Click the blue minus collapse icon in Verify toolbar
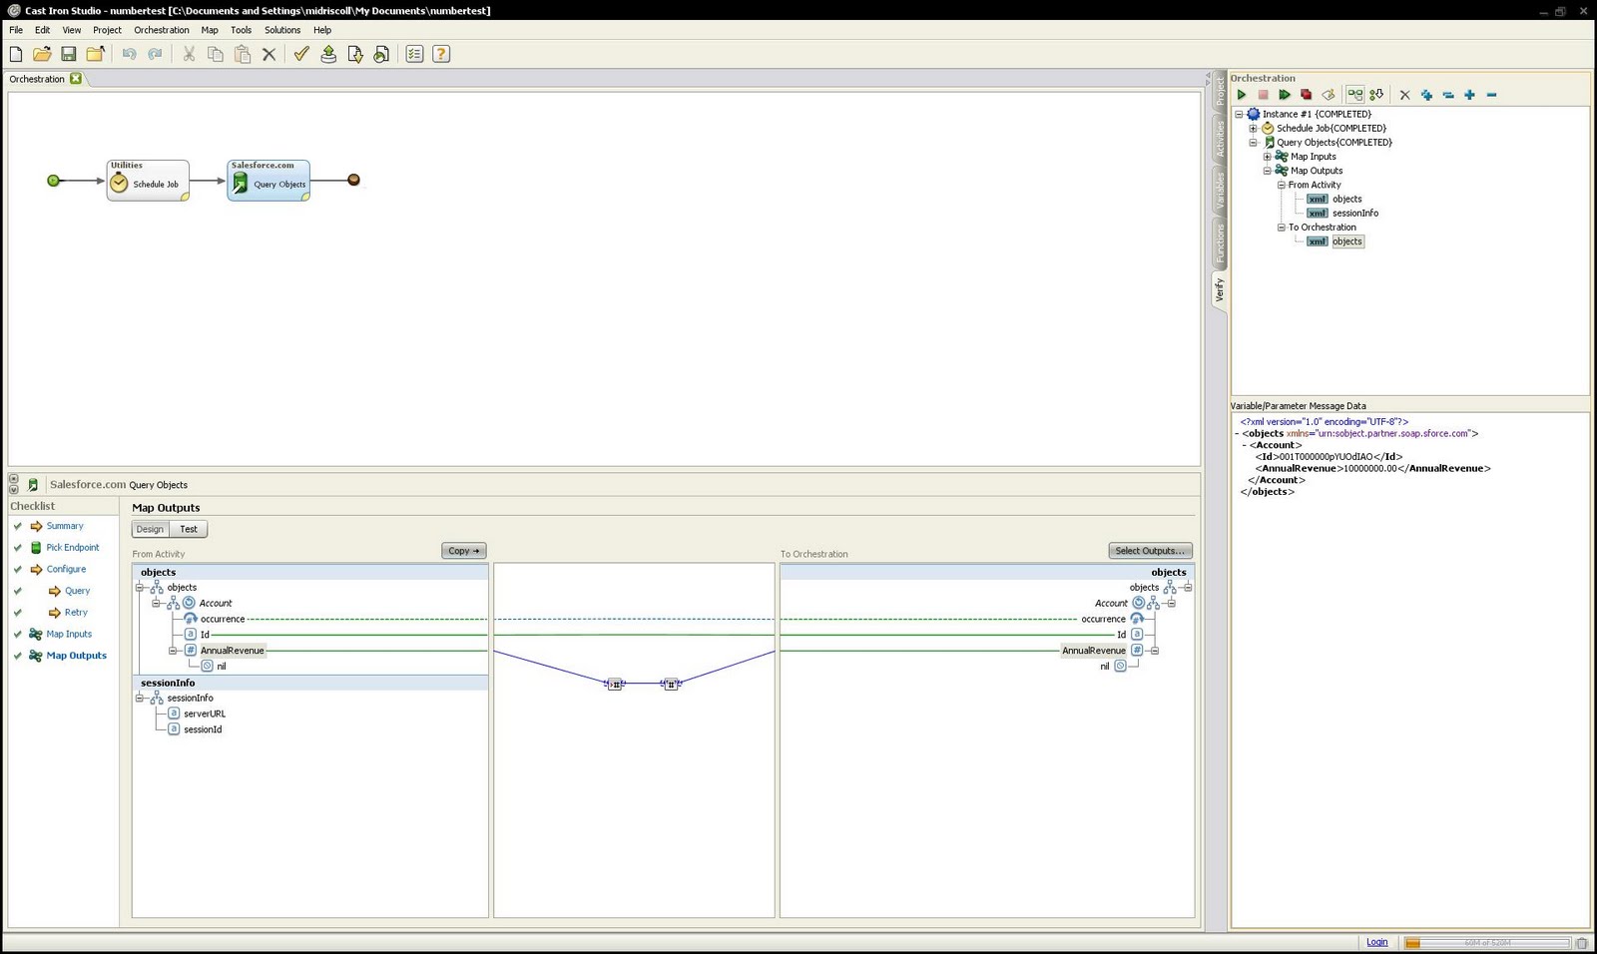The height and width of the screenshot is (954, 1597). [1491, 95]
